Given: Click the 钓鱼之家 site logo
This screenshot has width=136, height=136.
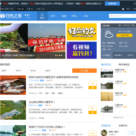Looking at the screenshot, I should pyautogui.click(x=11, y=16).
